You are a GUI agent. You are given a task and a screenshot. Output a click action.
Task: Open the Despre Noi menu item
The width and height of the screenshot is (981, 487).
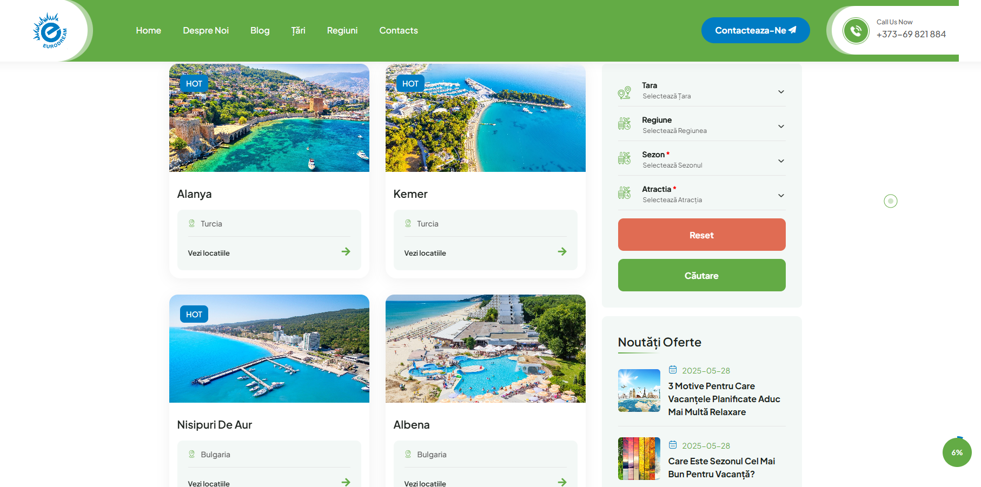(206, 31)
